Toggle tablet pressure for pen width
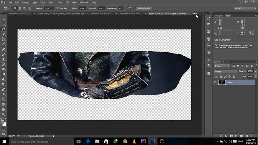The height and width of the screenshot is (145, 258). 129,8
